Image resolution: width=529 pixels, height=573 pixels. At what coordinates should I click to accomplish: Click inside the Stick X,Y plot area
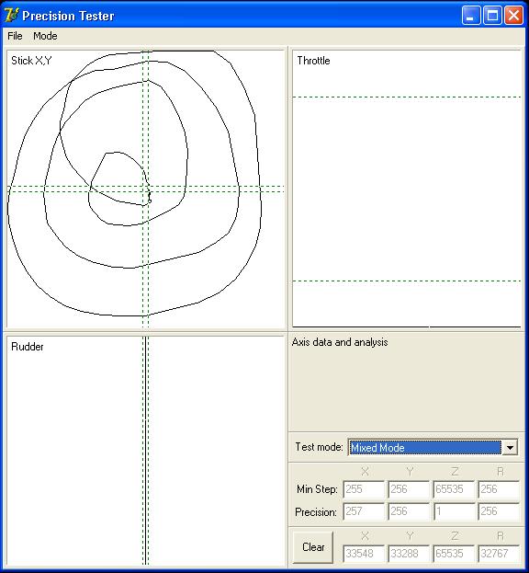click(x=145, y=189)
